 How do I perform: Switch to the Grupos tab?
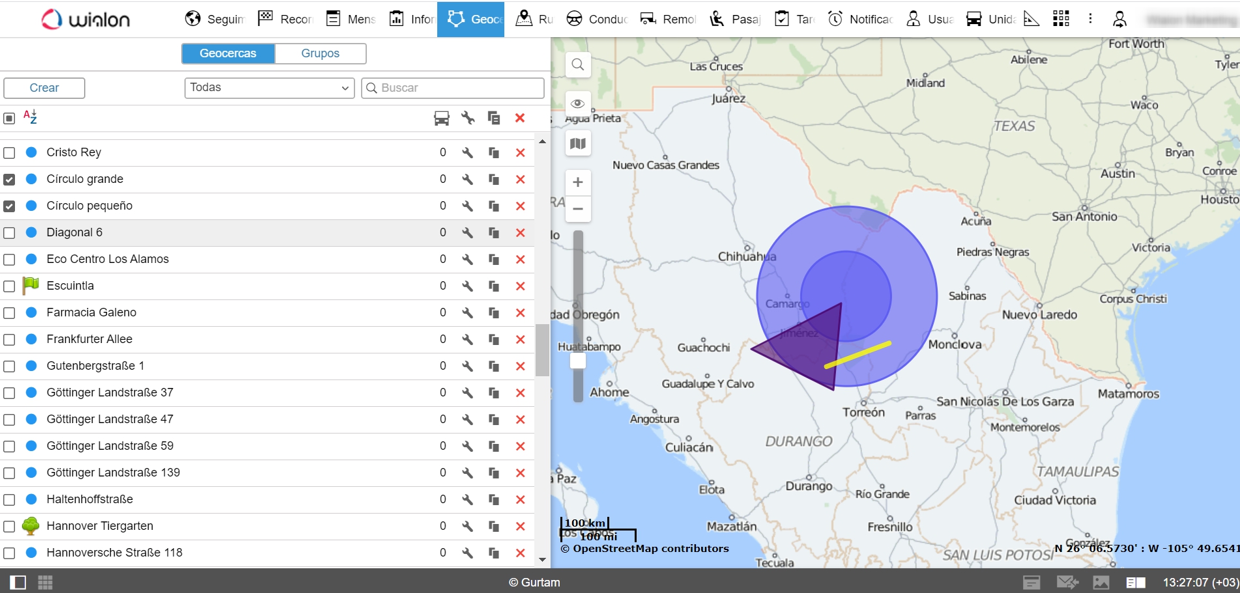320,53
